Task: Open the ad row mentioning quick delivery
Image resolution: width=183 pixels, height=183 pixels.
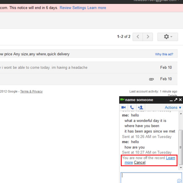Action: (x=89, y=54)
